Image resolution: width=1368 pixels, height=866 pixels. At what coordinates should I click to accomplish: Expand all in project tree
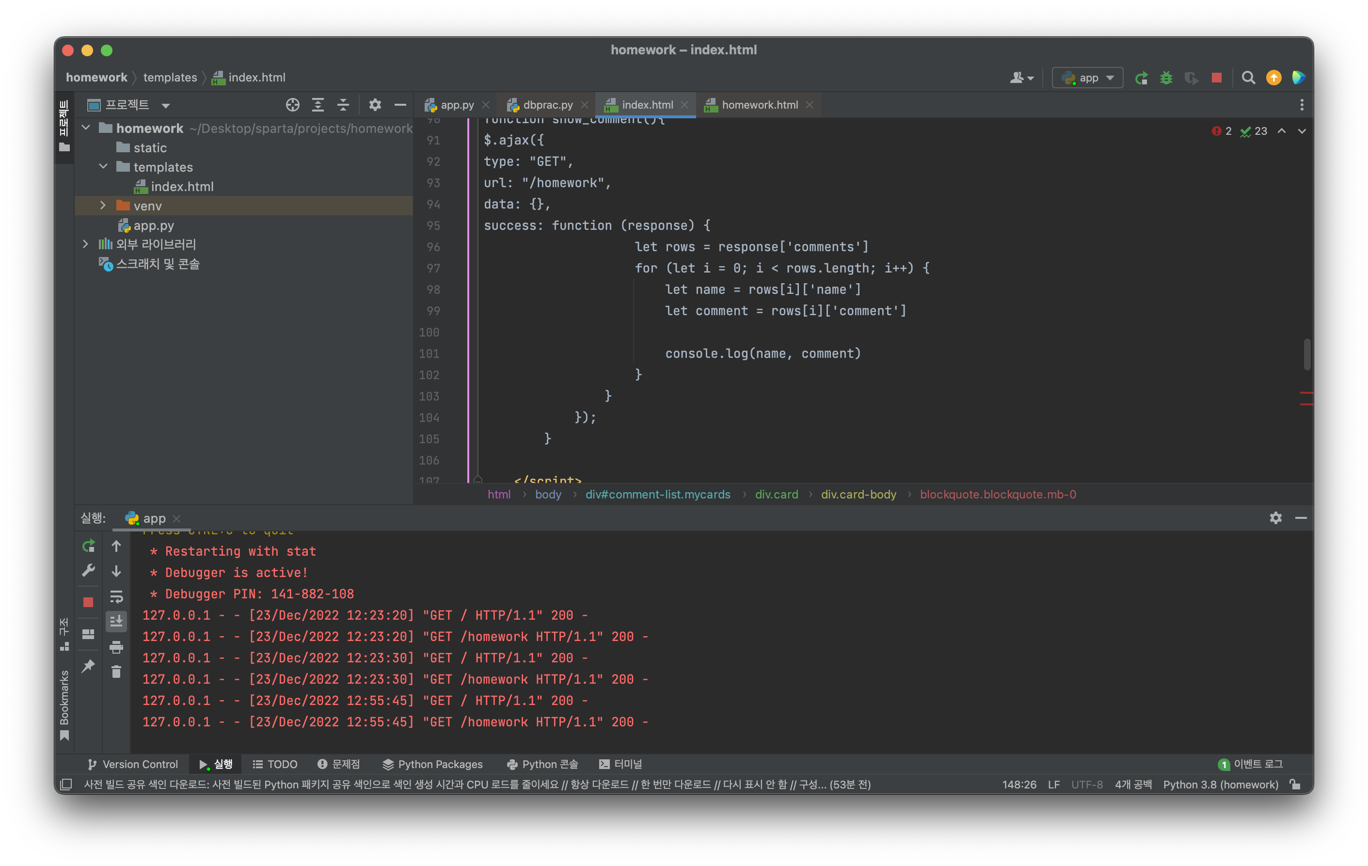click(318, 105)
